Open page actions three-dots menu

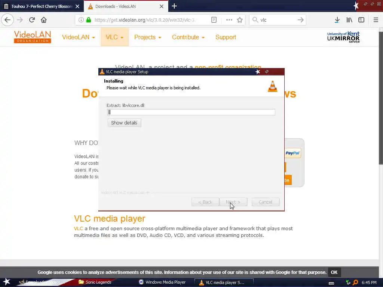(x=229, y=20)
